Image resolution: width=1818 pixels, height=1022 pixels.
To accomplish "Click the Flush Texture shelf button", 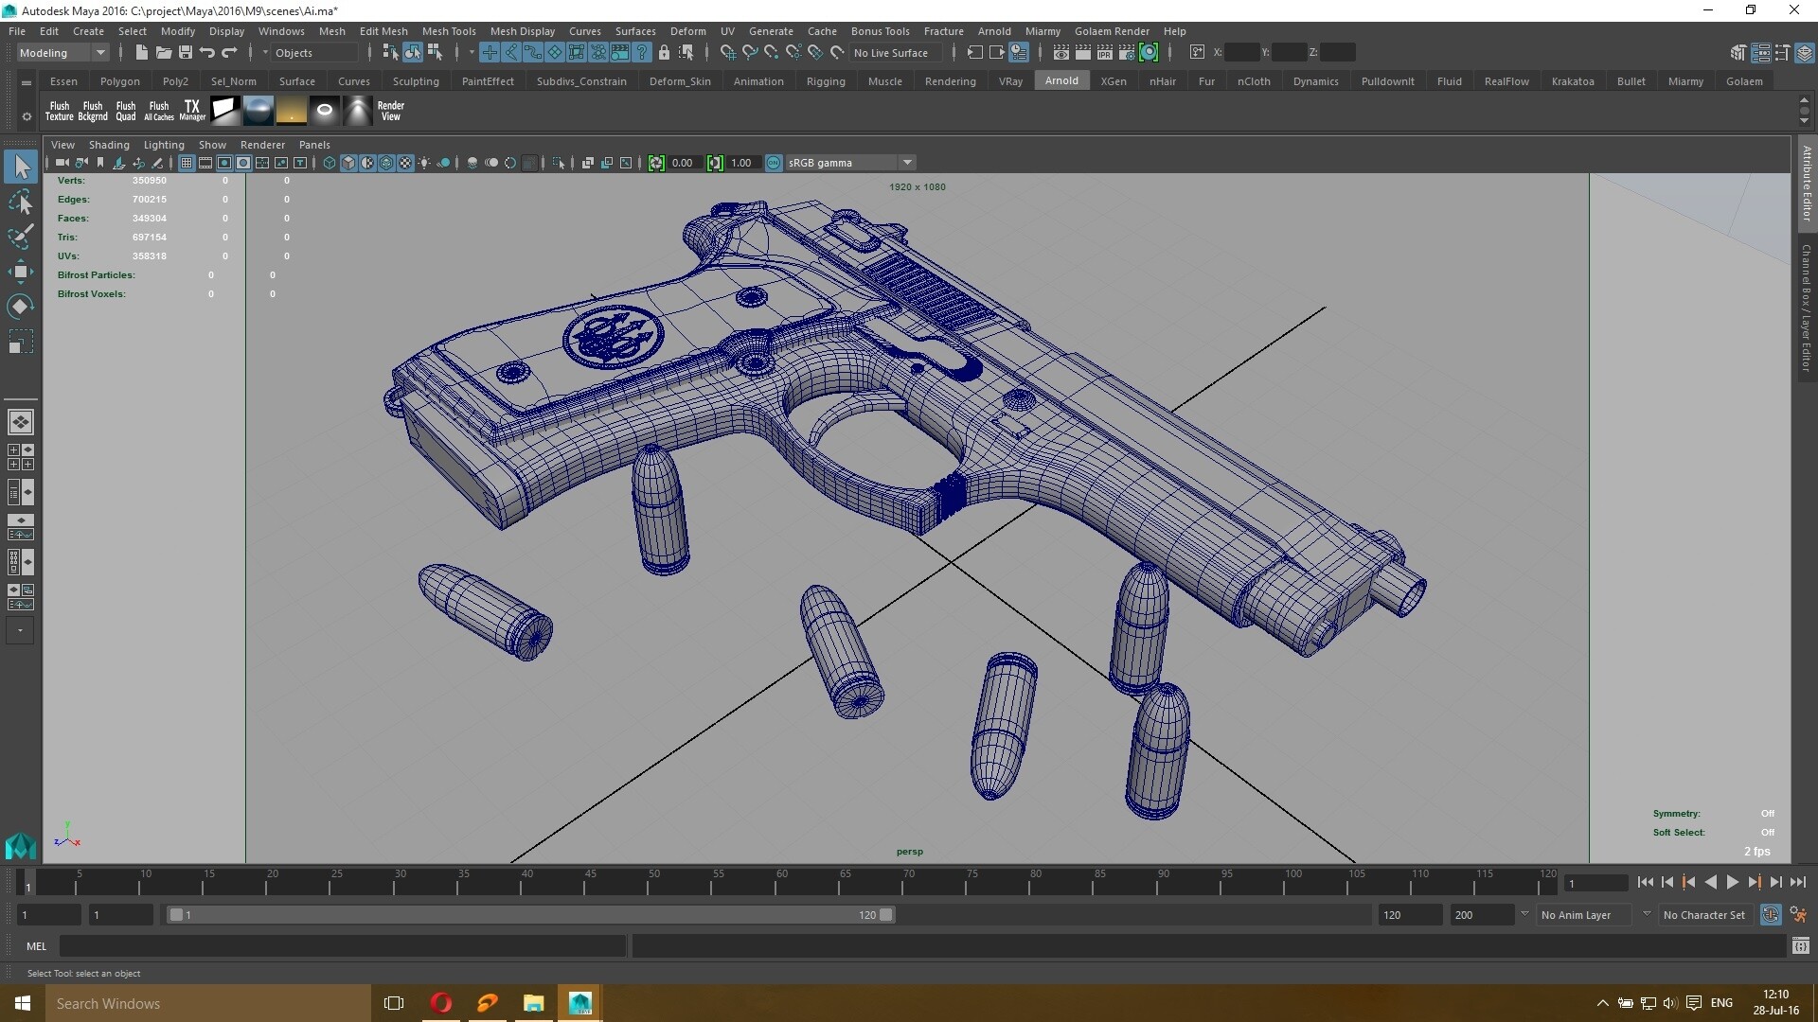I will tap(59, 111).
